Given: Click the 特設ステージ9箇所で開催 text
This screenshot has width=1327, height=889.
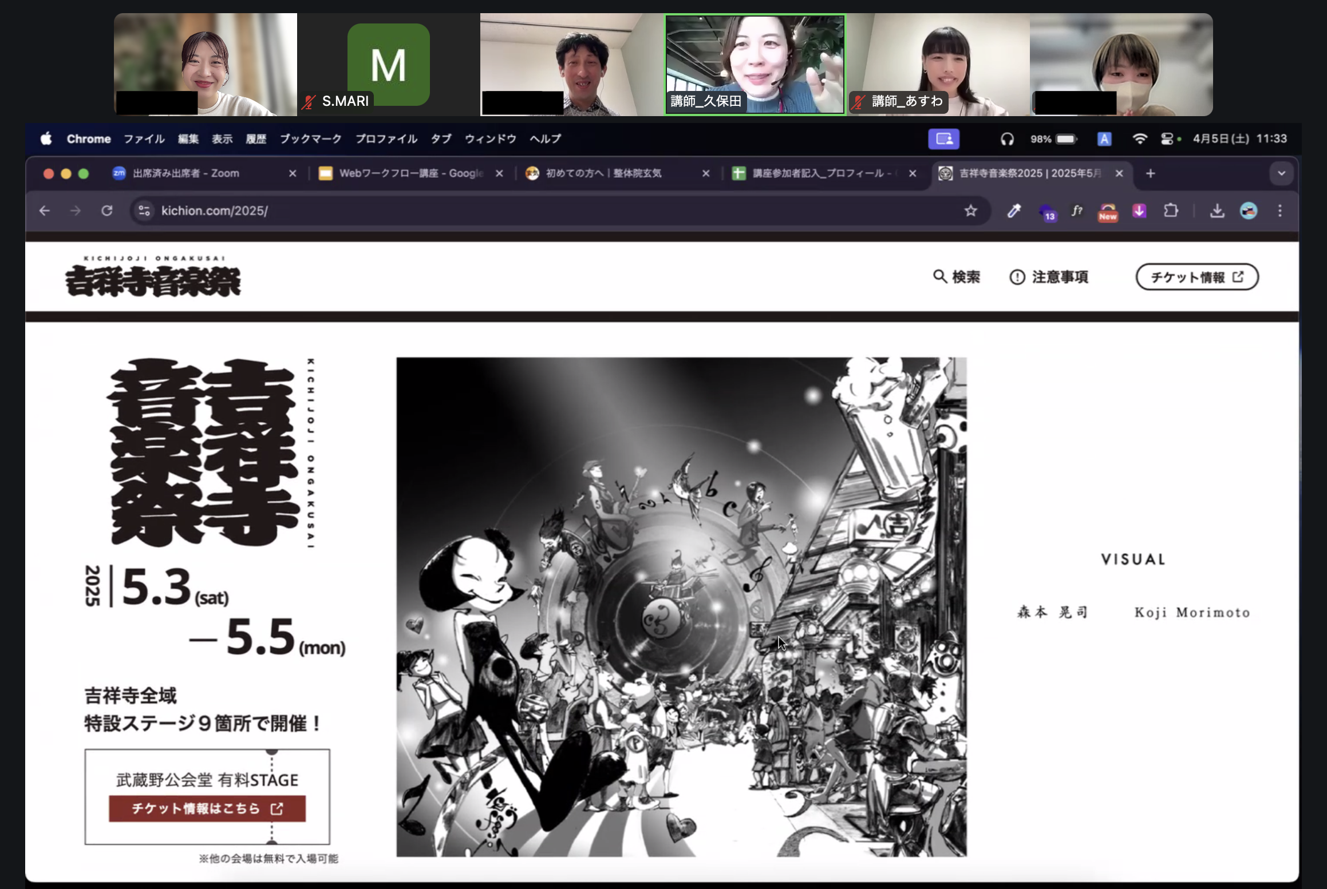Looking at the screenshot, I should pos(203,724).
